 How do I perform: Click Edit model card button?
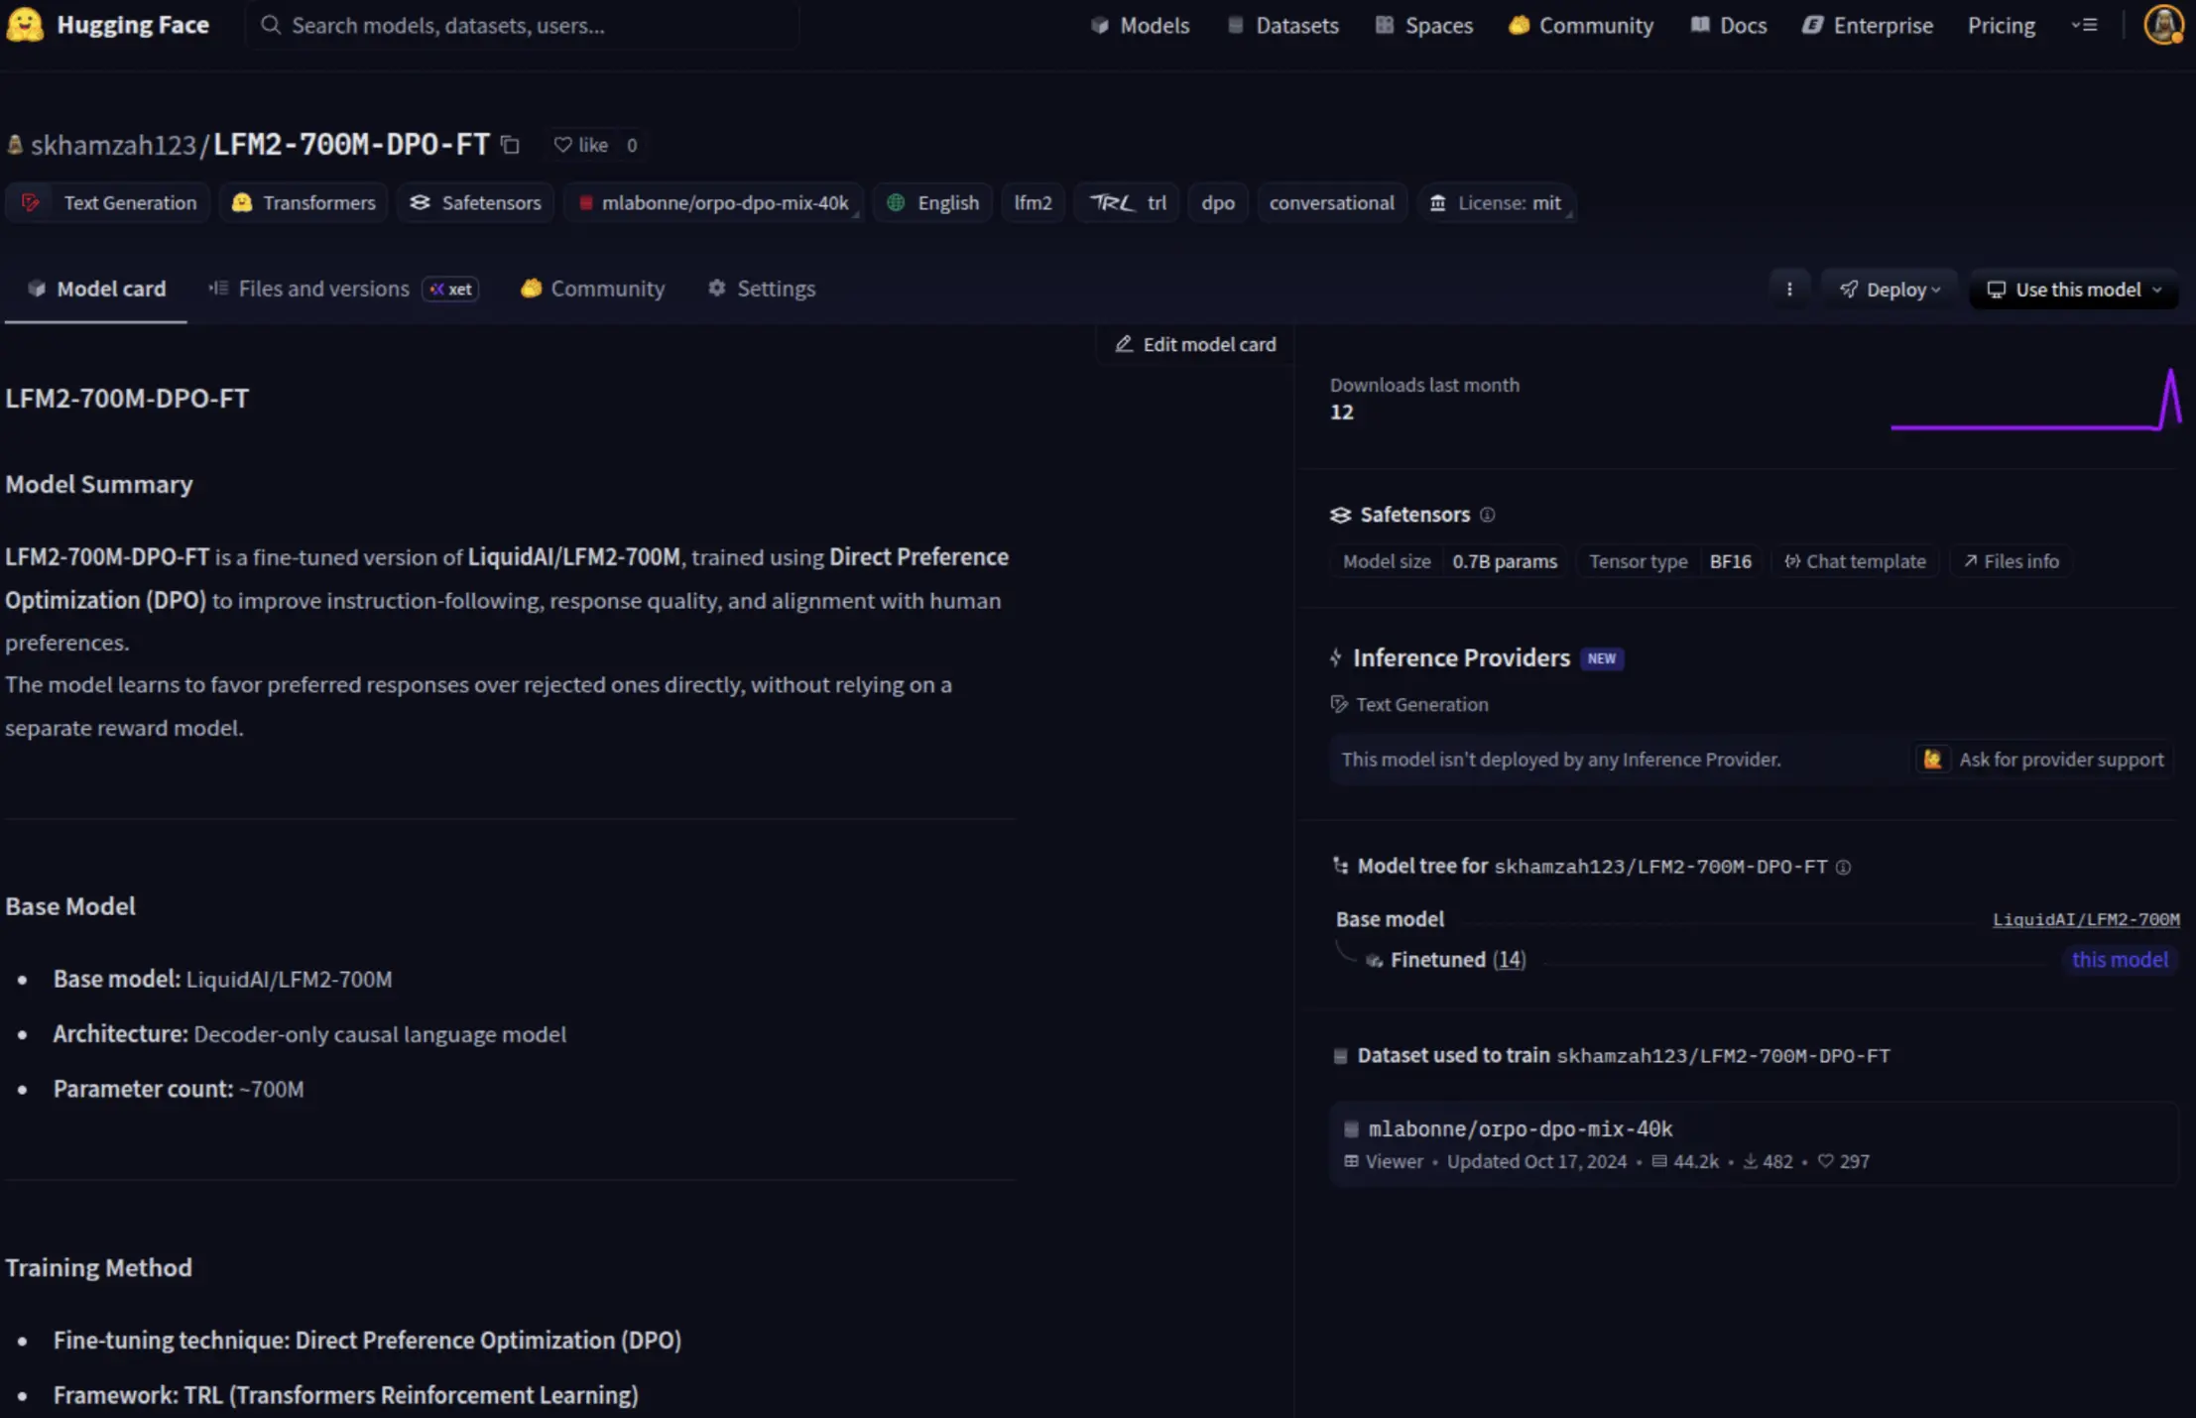point(1195,344)
